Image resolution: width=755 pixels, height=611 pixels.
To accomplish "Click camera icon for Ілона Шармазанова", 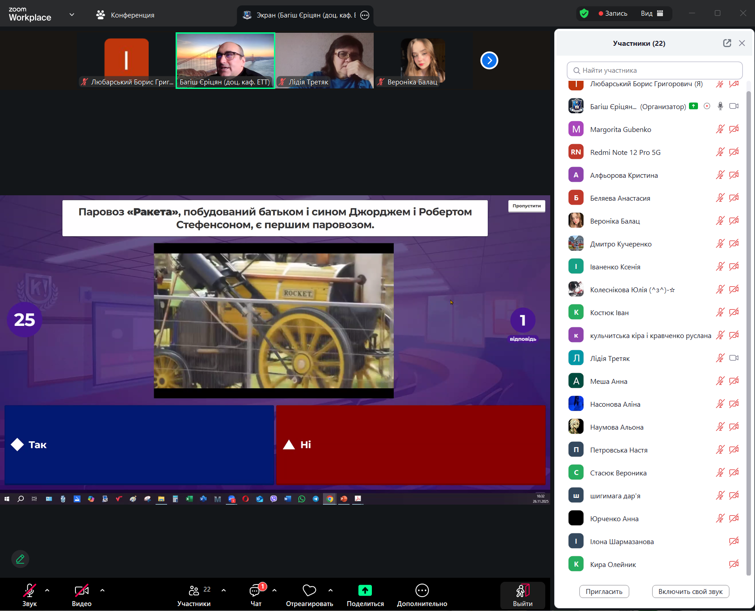I will [x=734, y=541].
